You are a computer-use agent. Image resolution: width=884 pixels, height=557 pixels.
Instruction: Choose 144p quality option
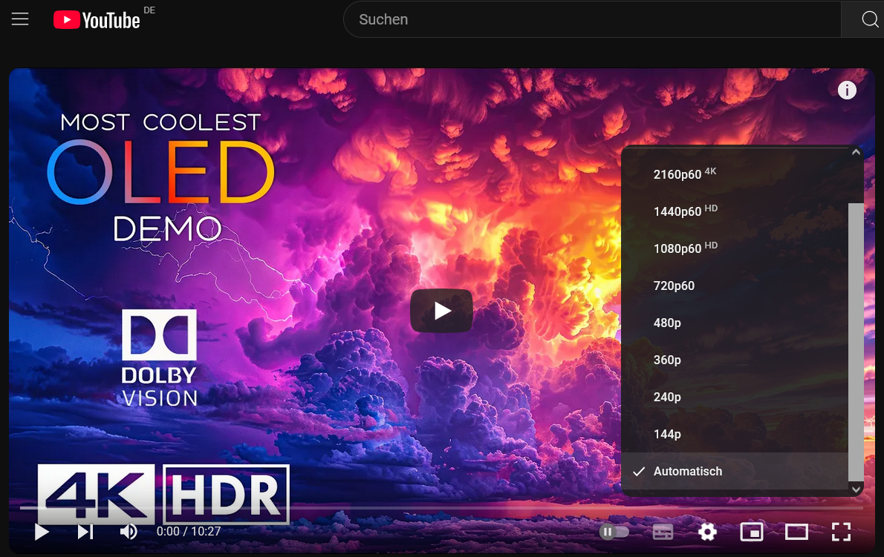click(735, 434)
